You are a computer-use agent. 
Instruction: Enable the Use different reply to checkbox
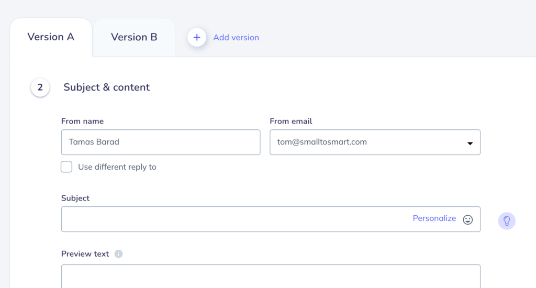point(66,167)
